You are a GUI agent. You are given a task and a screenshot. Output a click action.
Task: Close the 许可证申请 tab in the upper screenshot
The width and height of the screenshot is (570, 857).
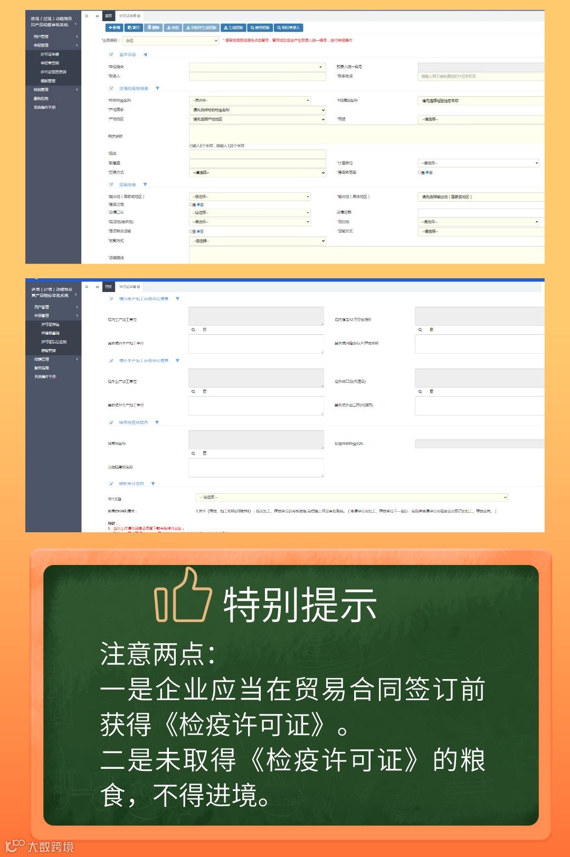tap(139, 16)
